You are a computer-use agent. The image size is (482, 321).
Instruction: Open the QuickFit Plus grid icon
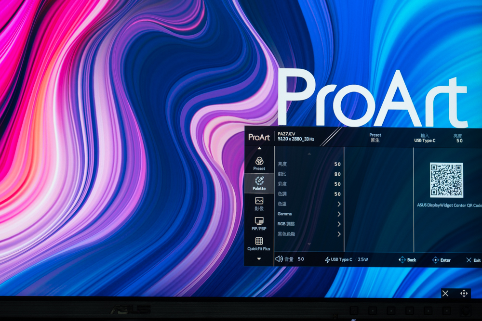(x=259, y=241)
